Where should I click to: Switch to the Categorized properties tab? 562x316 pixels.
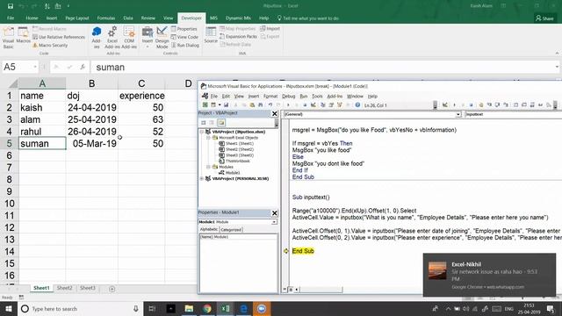coord(231,230)
